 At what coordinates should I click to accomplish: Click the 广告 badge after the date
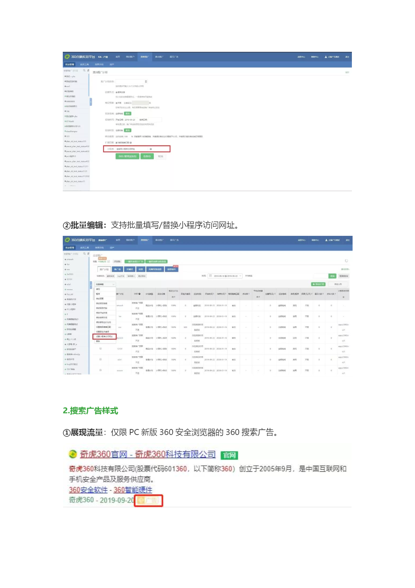click(x=149, y=500)
